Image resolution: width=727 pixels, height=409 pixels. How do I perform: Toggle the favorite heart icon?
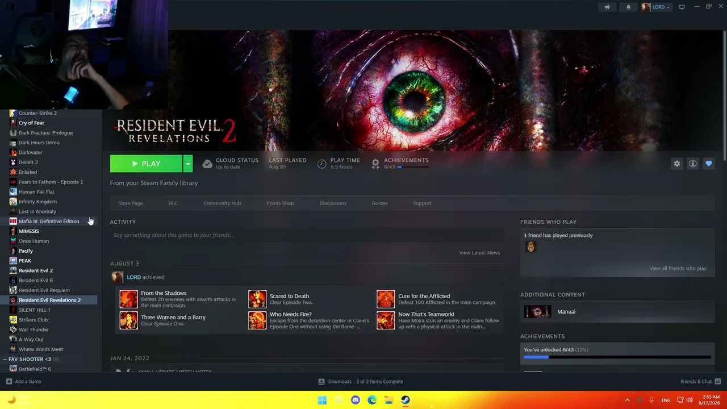tap(709, 164)
